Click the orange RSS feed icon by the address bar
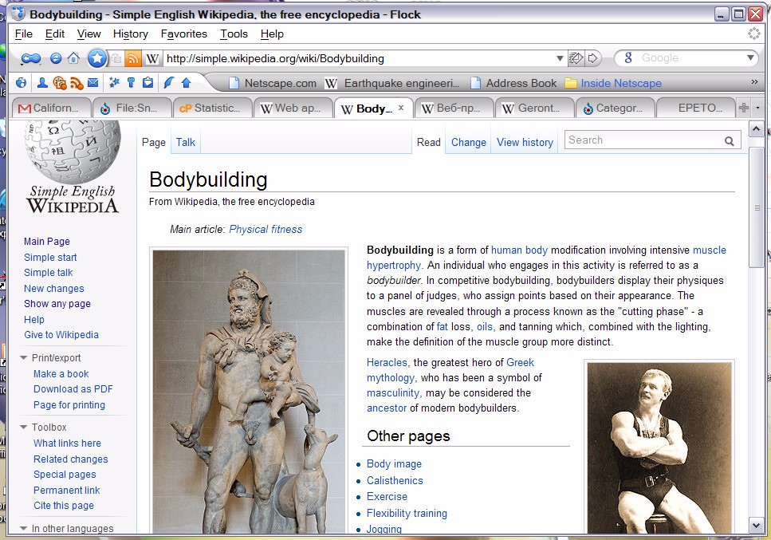771x540 pixels. tap(132, 58)
